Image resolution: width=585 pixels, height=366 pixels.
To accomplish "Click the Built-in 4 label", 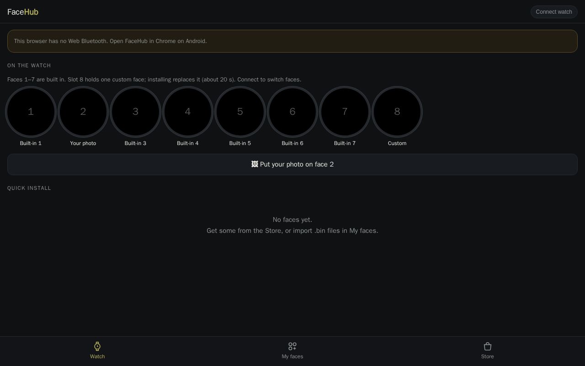I will point(188,143).
